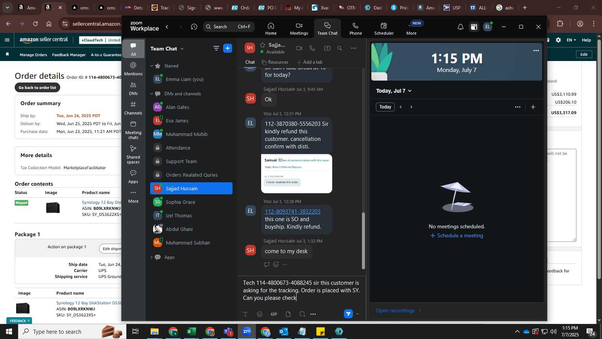Switch to the Meetings tab
The height and width of the screenshot is (339, 602).
click(299, 29)
